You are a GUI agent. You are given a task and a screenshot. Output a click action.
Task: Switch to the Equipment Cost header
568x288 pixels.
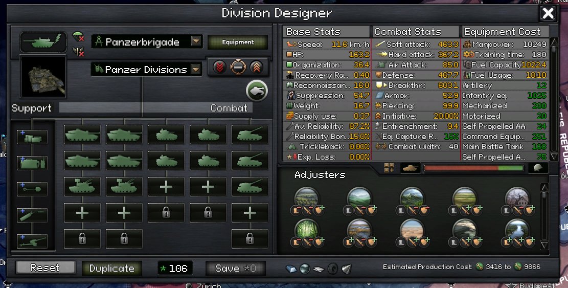505,32
